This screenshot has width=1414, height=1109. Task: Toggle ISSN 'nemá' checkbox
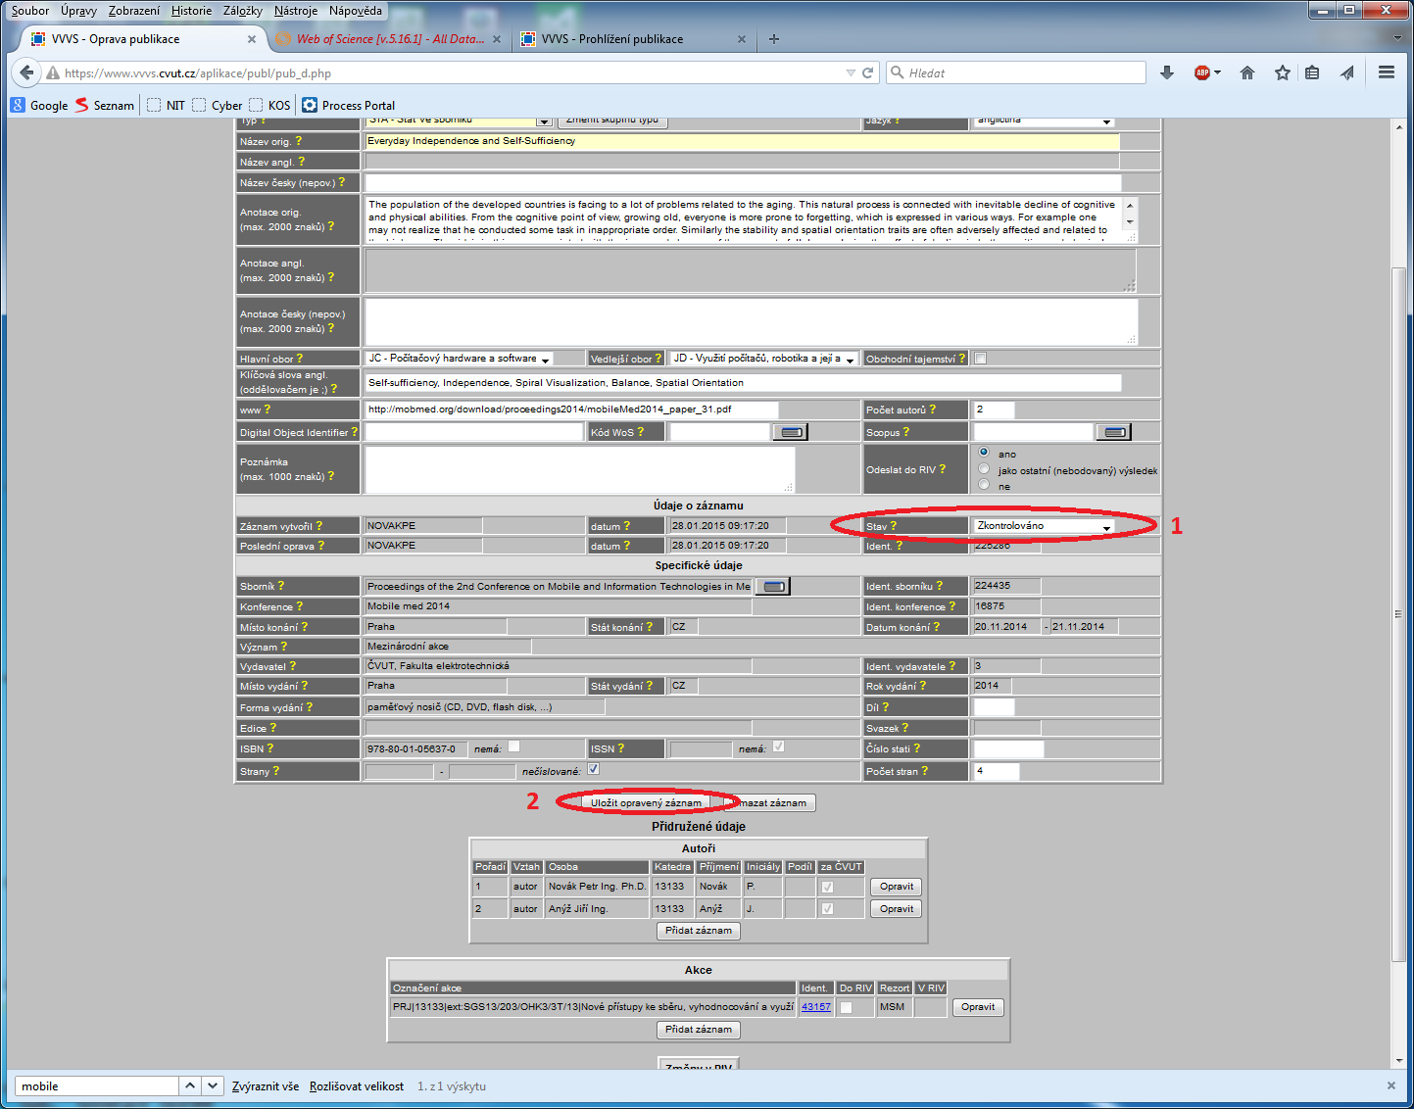click(778, 747)
